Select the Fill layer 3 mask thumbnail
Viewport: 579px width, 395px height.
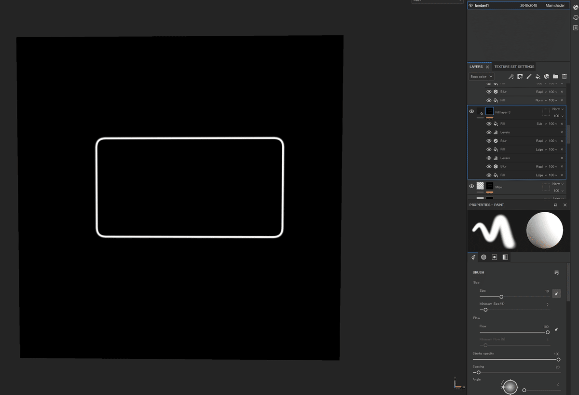click(490, 111)
